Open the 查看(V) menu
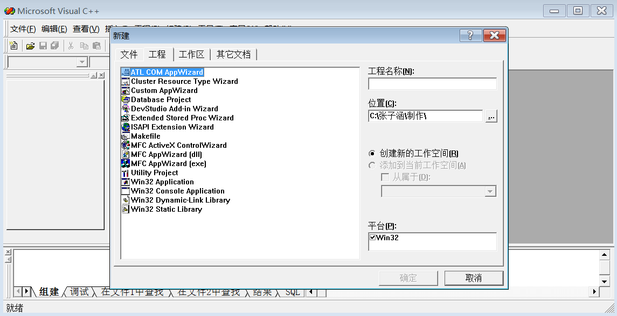This screenshot has height=316, width=617. [x=86, y=28]
